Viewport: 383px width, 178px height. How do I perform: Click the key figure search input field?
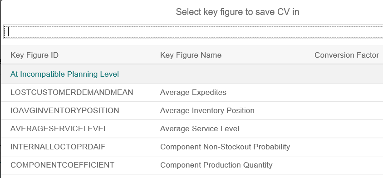(x=193, y=32)
